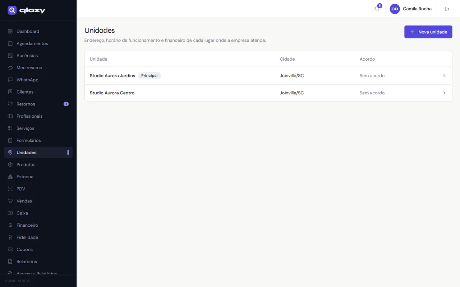
Task: Click the Unidade column header
Action: [x=98, y=59]
